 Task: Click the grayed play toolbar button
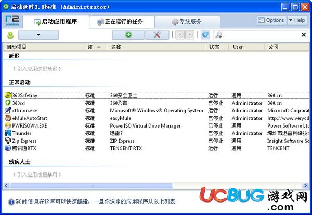click(180, 35)
